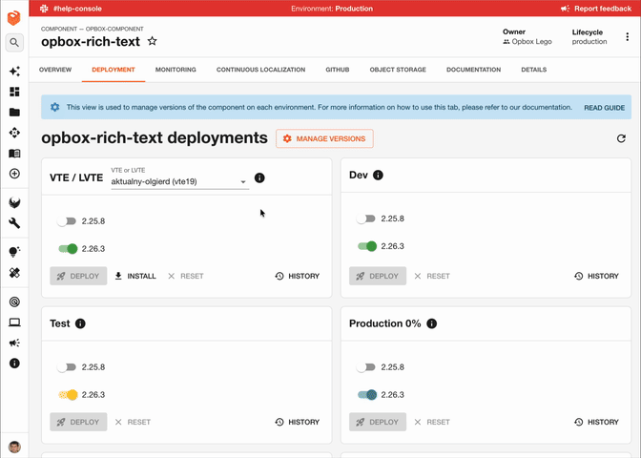Click Reset in the Test card

[x=133, y=422]
